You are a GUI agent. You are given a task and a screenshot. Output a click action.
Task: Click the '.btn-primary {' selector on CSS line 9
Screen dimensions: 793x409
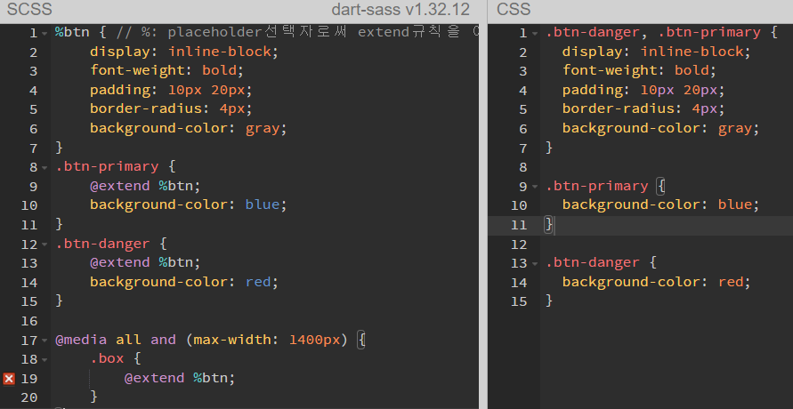605,186
